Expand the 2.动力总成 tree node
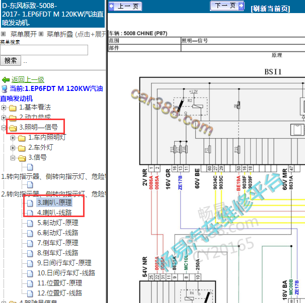 [4, 118]
